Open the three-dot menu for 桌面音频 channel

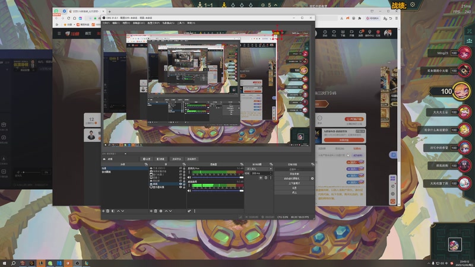[189, 185]
